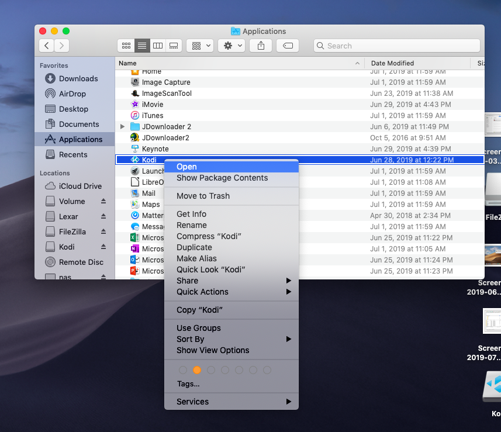Choose Show Package Contents

point(232,178)
